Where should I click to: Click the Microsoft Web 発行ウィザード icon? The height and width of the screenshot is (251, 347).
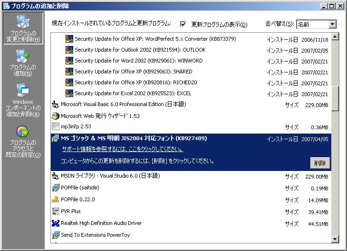[x=56, y=116]
